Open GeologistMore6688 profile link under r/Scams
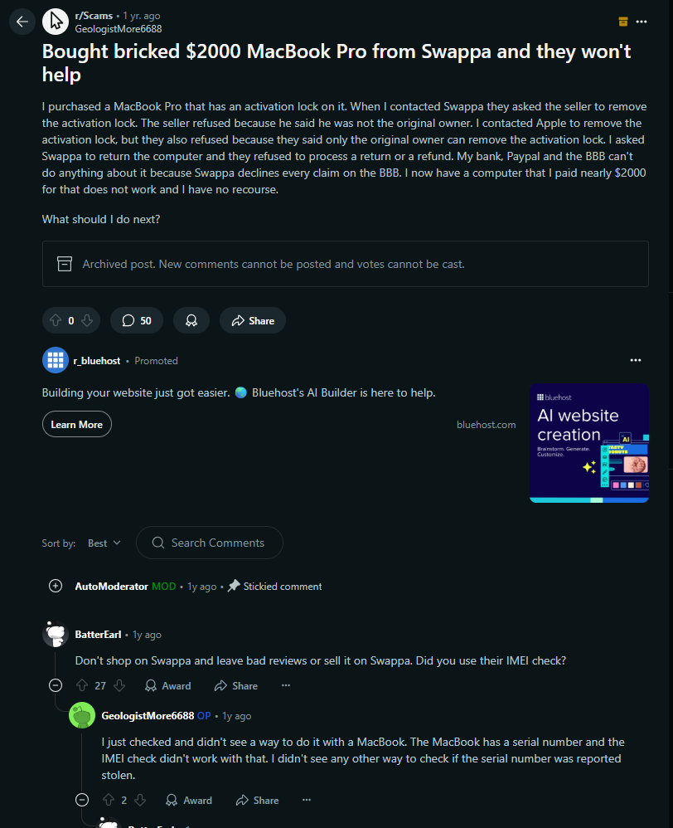This screenshot has height=828, width=673. pos(119,29)
